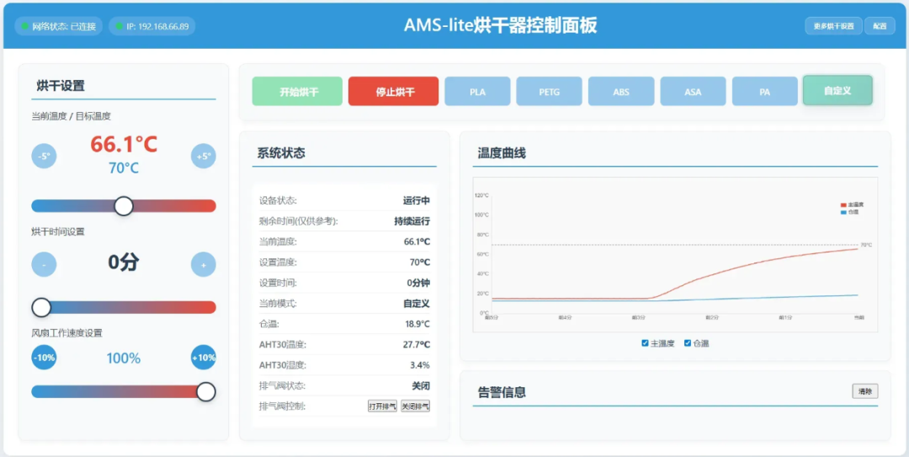Click the 告警信息 panel heading
Viewport: 909px width, 457px height.
[502, 393]
